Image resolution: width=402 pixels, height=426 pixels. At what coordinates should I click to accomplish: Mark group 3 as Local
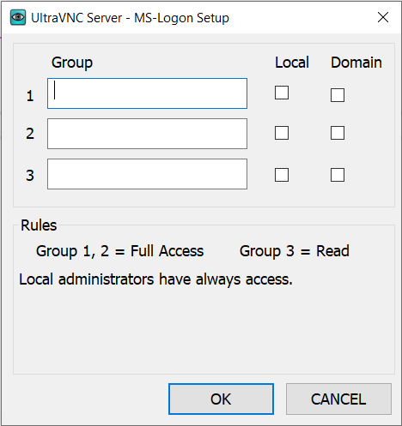(x=282, y=175)
